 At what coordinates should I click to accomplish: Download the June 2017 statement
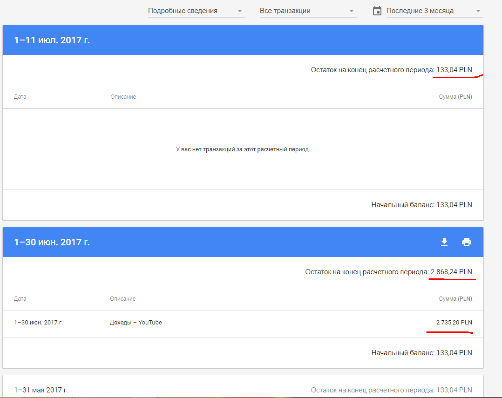444,242
